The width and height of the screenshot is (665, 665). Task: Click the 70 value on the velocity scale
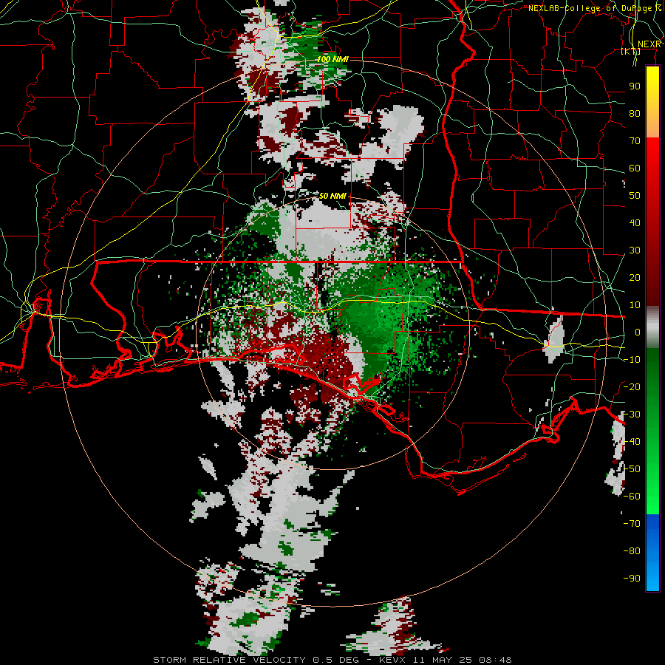point(635,141)
